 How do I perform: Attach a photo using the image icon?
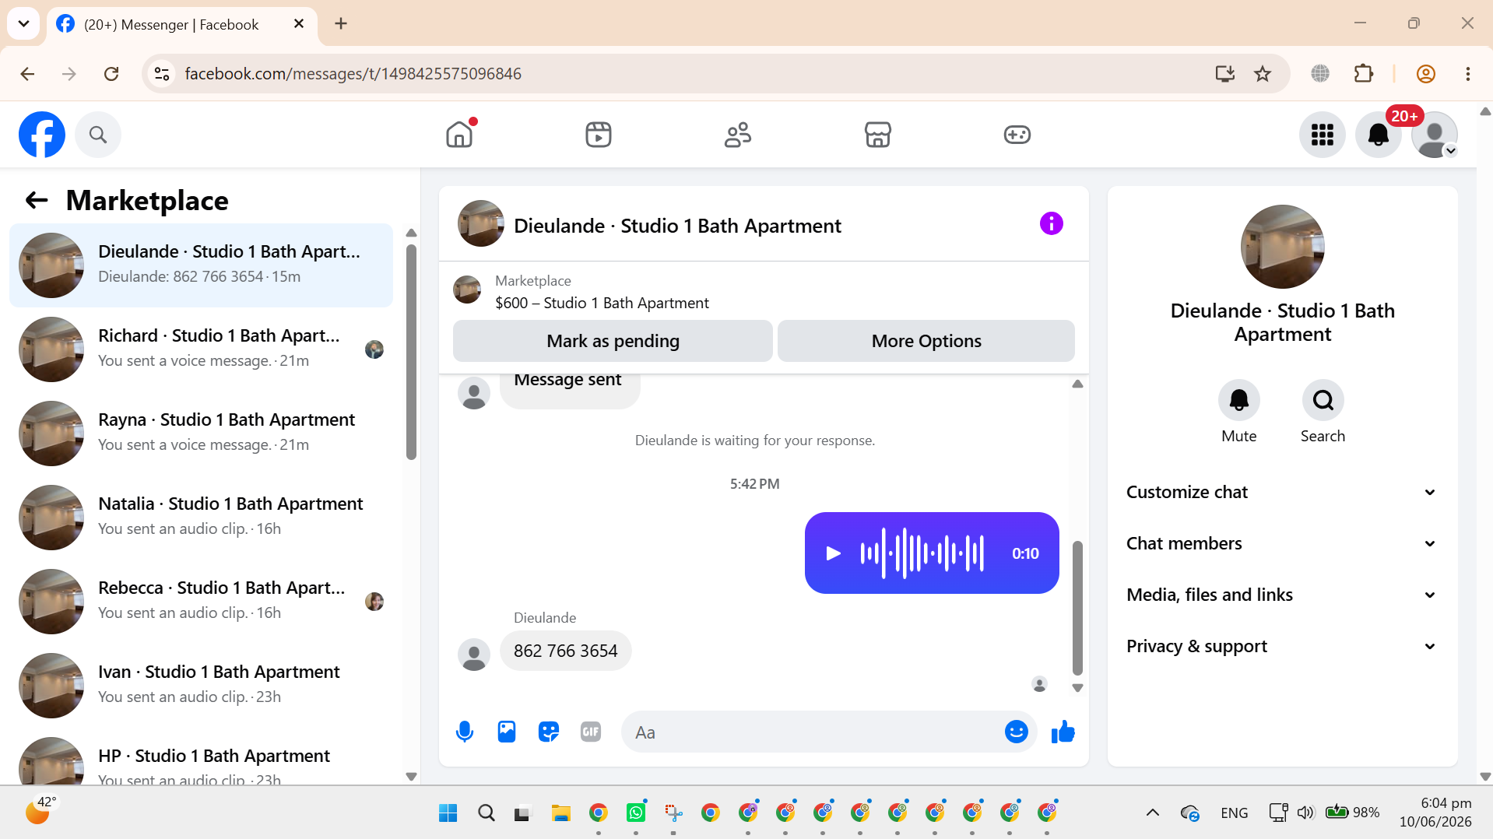click(x=507, y=732)
